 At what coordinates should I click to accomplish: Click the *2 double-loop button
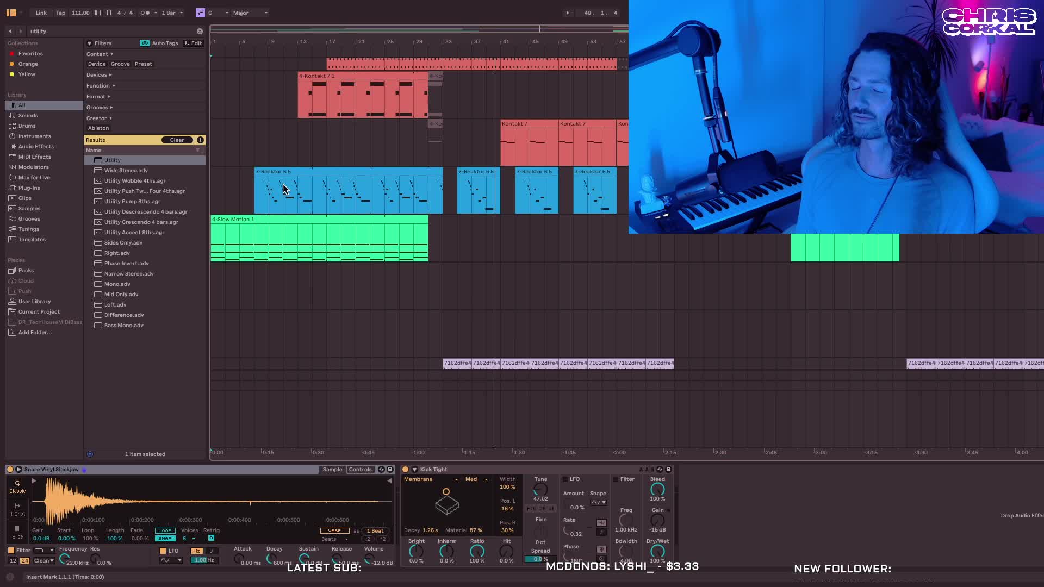point(383,539)
